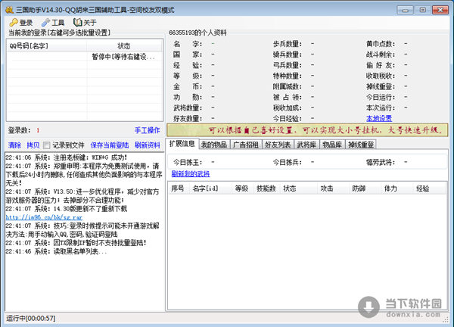Close the 三国助手 window
Image resolution: width=454 pixels, height=327 pixels.
pos(440,10)
